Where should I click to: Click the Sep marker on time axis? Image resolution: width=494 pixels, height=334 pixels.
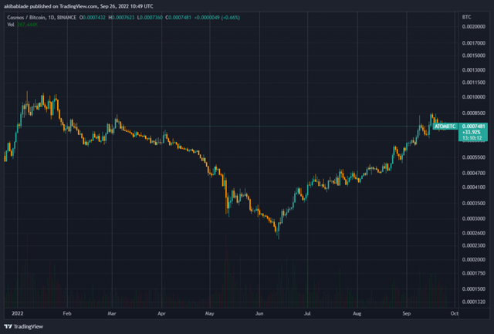pos(407,314)
